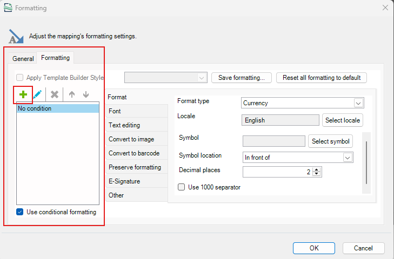Image resolution: width=394 pixels, height=259 pixels.
Task: Move condition up with arrow icon
Action: coord(72,94)
